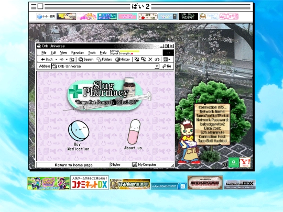This screenshot has height=212, width=283.
Task: Click the red apple banner button
Action: click(148, 17)
